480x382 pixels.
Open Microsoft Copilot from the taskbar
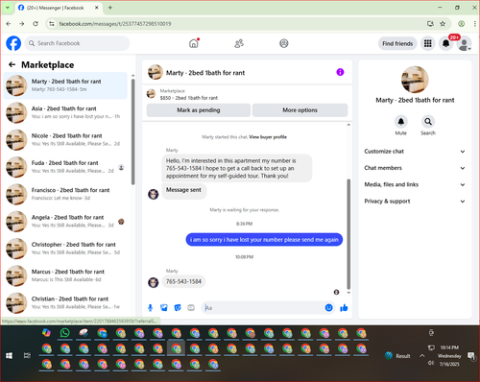coord(47,333)
